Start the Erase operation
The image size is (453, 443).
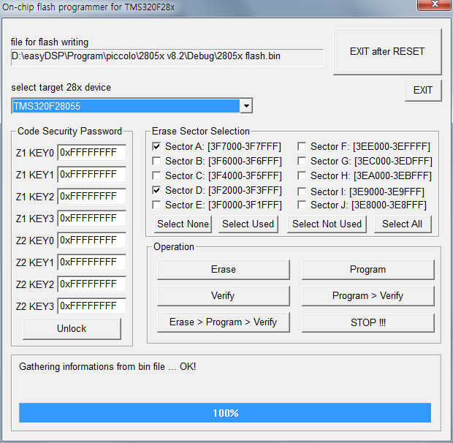tap(224, 269)
